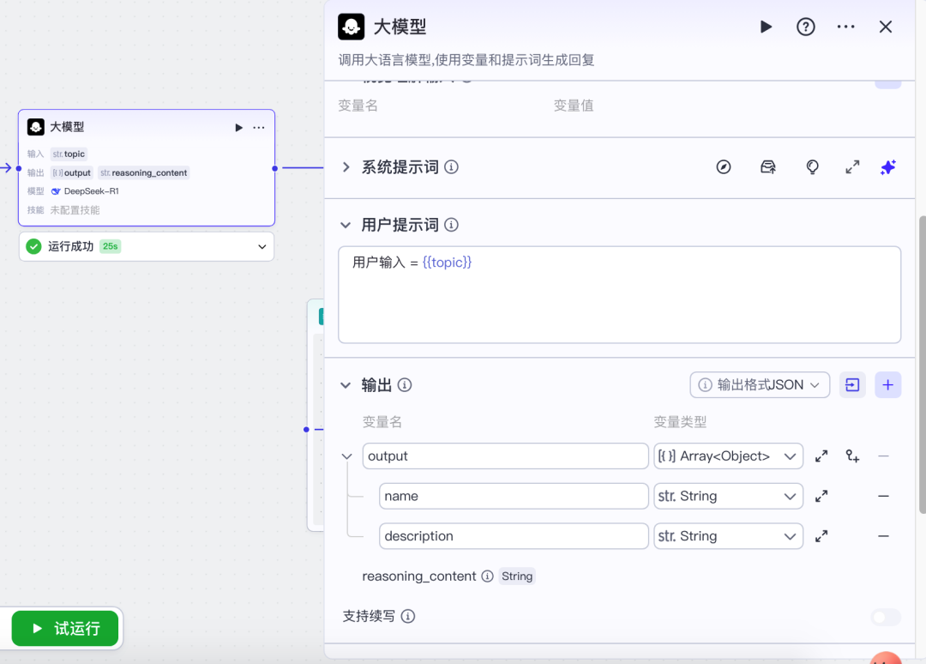This screenshot has width=926, height=664.
Task: Open the prompt library icon in 系统提示词 row
Action: coord(767,167)
